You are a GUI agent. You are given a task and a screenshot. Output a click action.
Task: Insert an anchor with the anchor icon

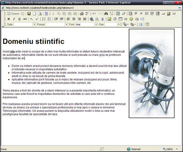tap(102, 19)
